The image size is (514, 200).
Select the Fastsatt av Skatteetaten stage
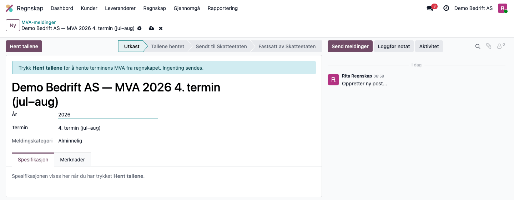tap(287, 46)
